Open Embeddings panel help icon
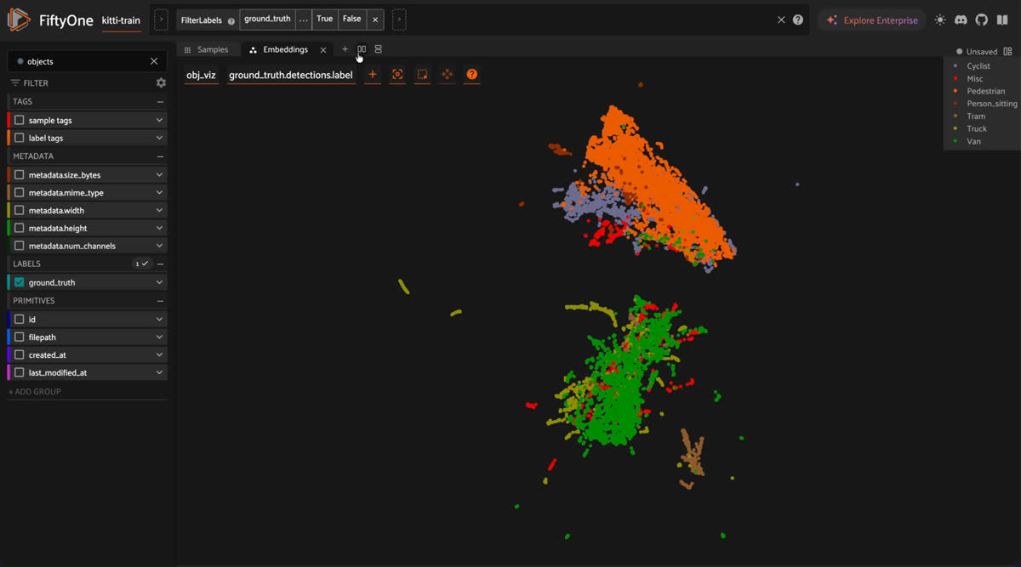Image resolution: width=1021 pixels, height=567 pixels. (472, 75)
